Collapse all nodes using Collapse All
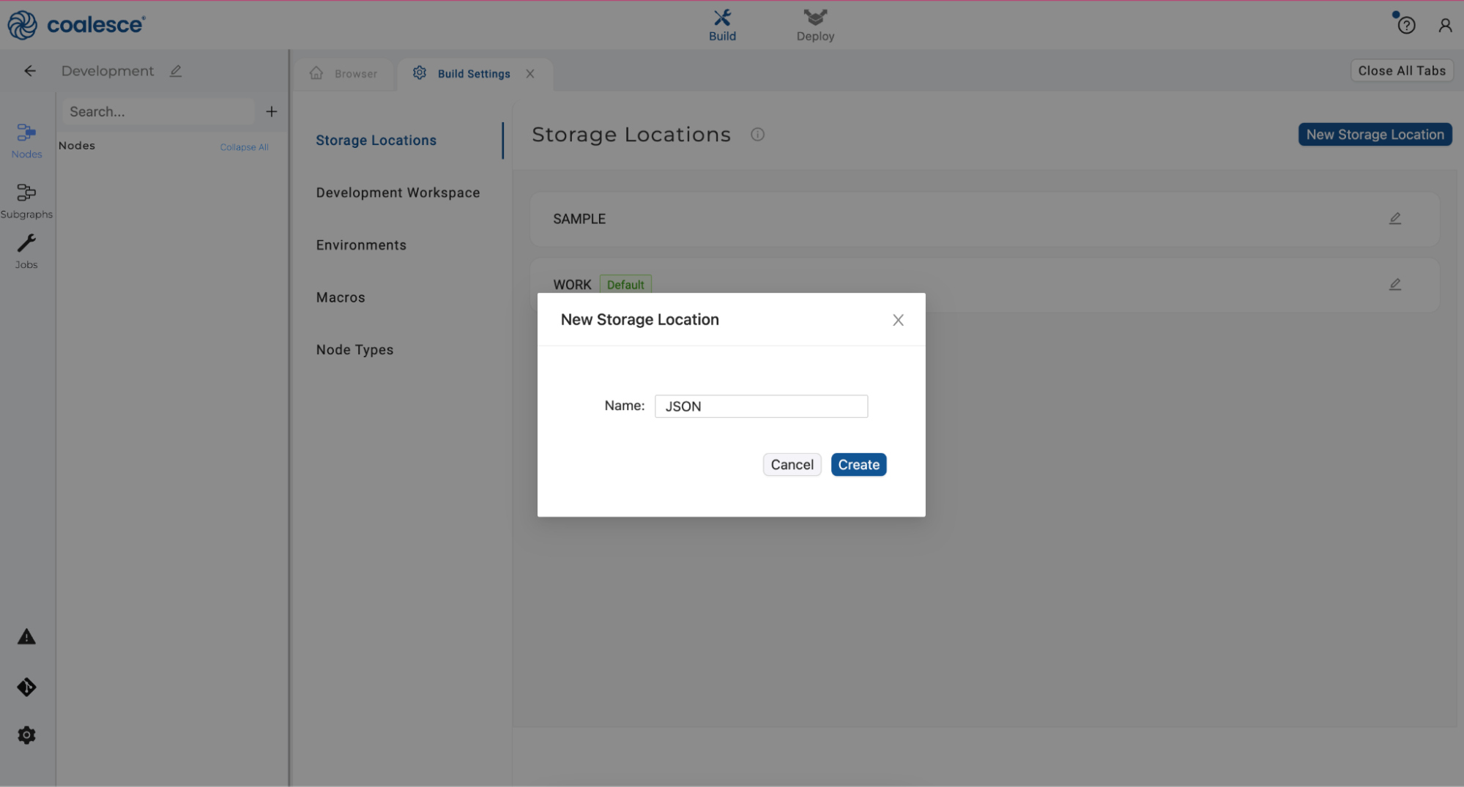The width and height of the screenshot is (1464, 787). (x=245, y=146)
